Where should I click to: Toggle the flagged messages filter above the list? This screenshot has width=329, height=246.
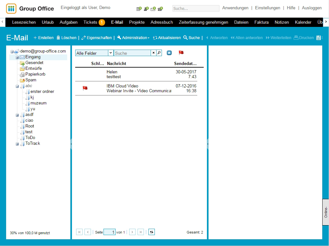point(181,53)
